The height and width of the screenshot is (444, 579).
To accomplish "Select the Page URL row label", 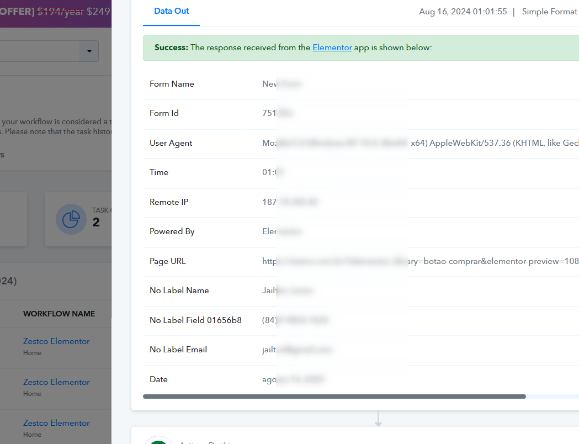I will 167,262.
